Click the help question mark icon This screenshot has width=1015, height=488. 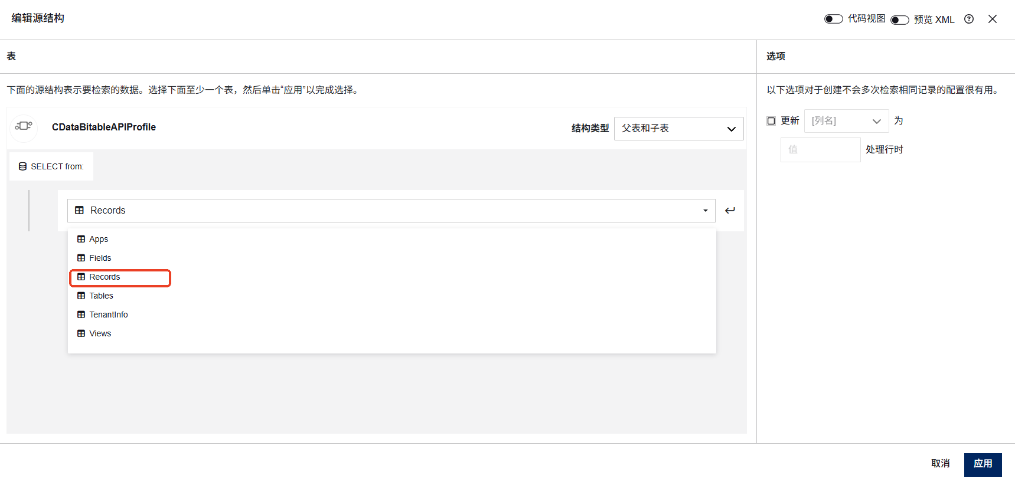point(969,19)
